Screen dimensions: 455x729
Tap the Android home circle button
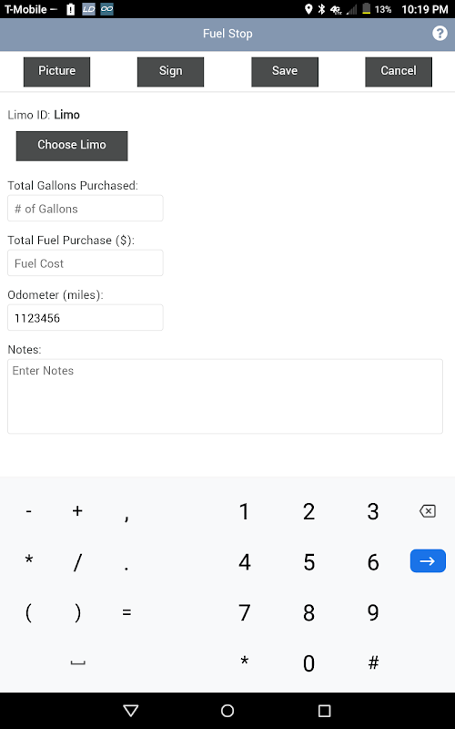[x=227, y=711]
